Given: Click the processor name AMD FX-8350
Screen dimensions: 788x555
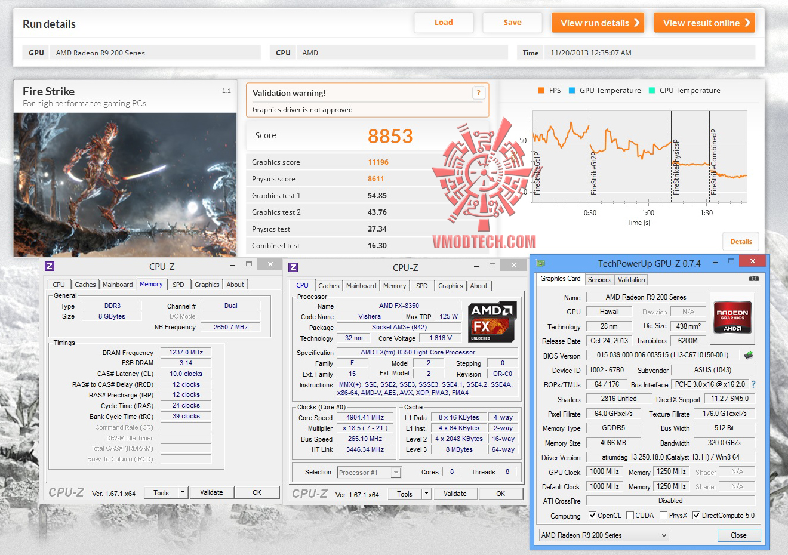Looking at the screenshot, I should (399, 306).
